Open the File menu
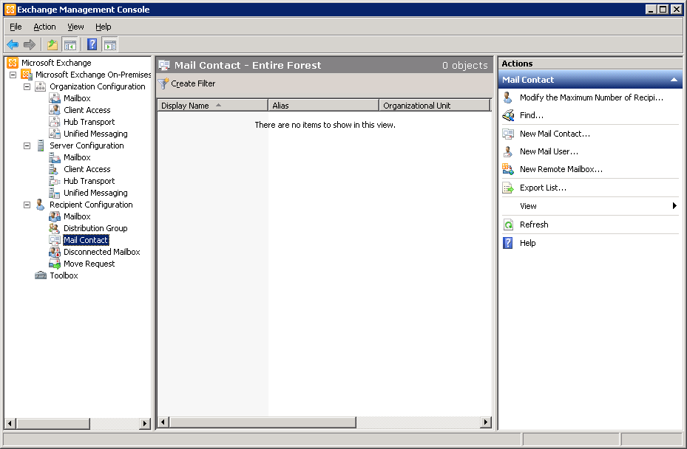Screen dimensions: 687x449 click(x=16, y=27)
